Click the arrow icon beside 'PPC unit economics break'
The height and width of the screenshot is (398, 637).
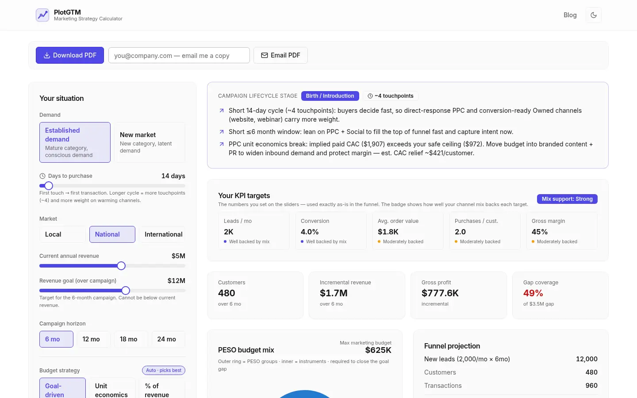tap(222, 144)
